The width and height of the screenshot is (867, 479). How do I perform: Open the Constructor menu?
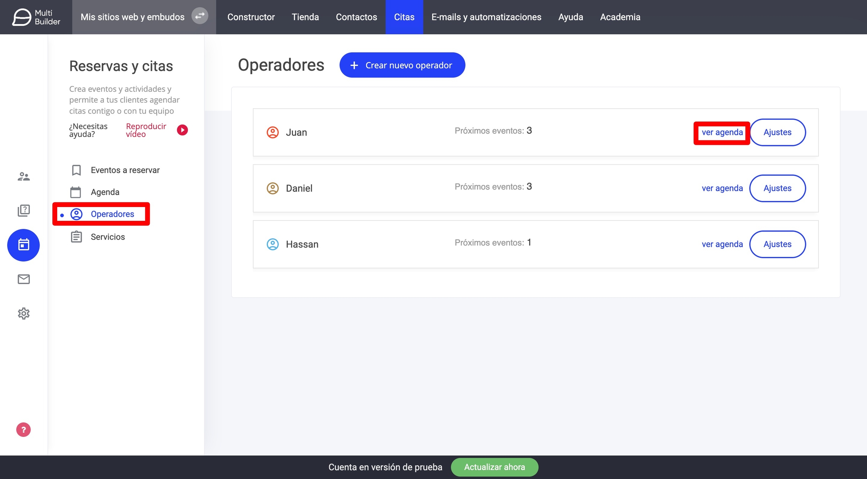click(x=251, y=17)
